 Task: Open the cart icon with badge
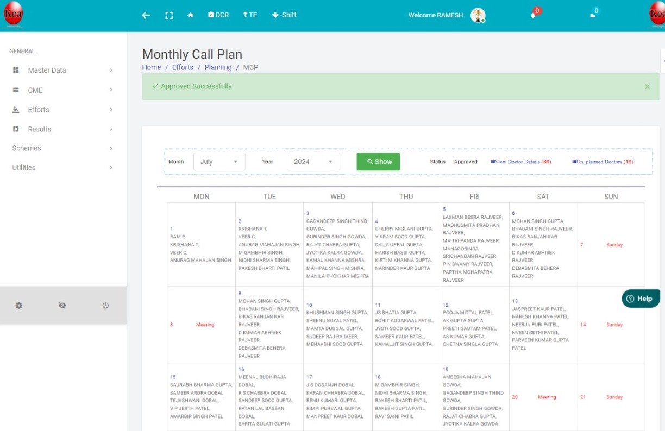(x=593, y=15)
